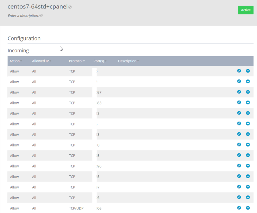257x213 pixels.
Task: Edit the topmost incoming rule
Action: (x=239, y=71)
